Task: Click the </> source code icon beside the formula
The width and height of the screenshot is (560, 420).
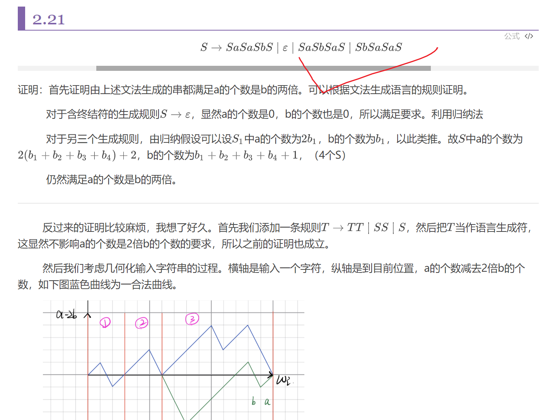Action: click(529, 36)
